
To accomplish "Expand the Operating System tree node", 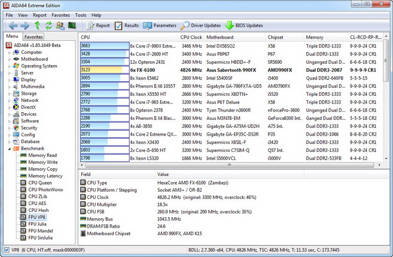I will [9, 66].
